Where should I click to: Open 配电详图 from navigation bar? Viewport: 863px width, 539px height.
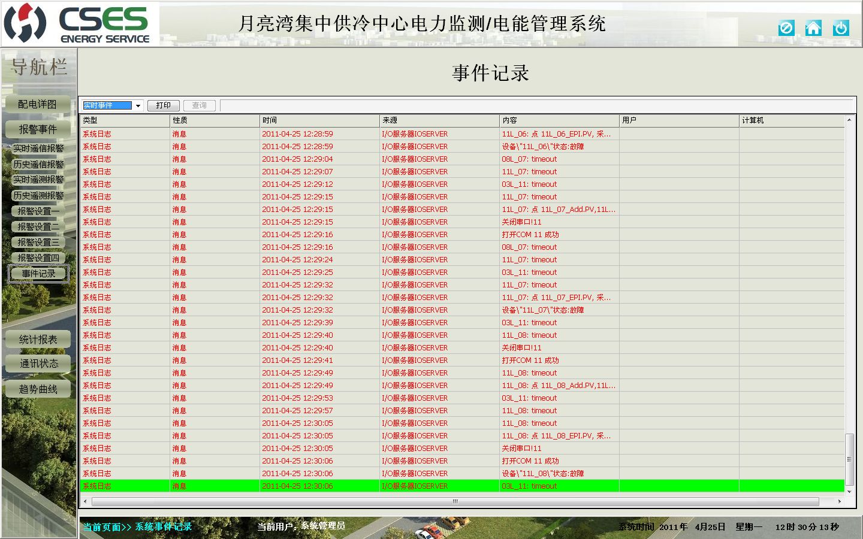click(38, 104)
